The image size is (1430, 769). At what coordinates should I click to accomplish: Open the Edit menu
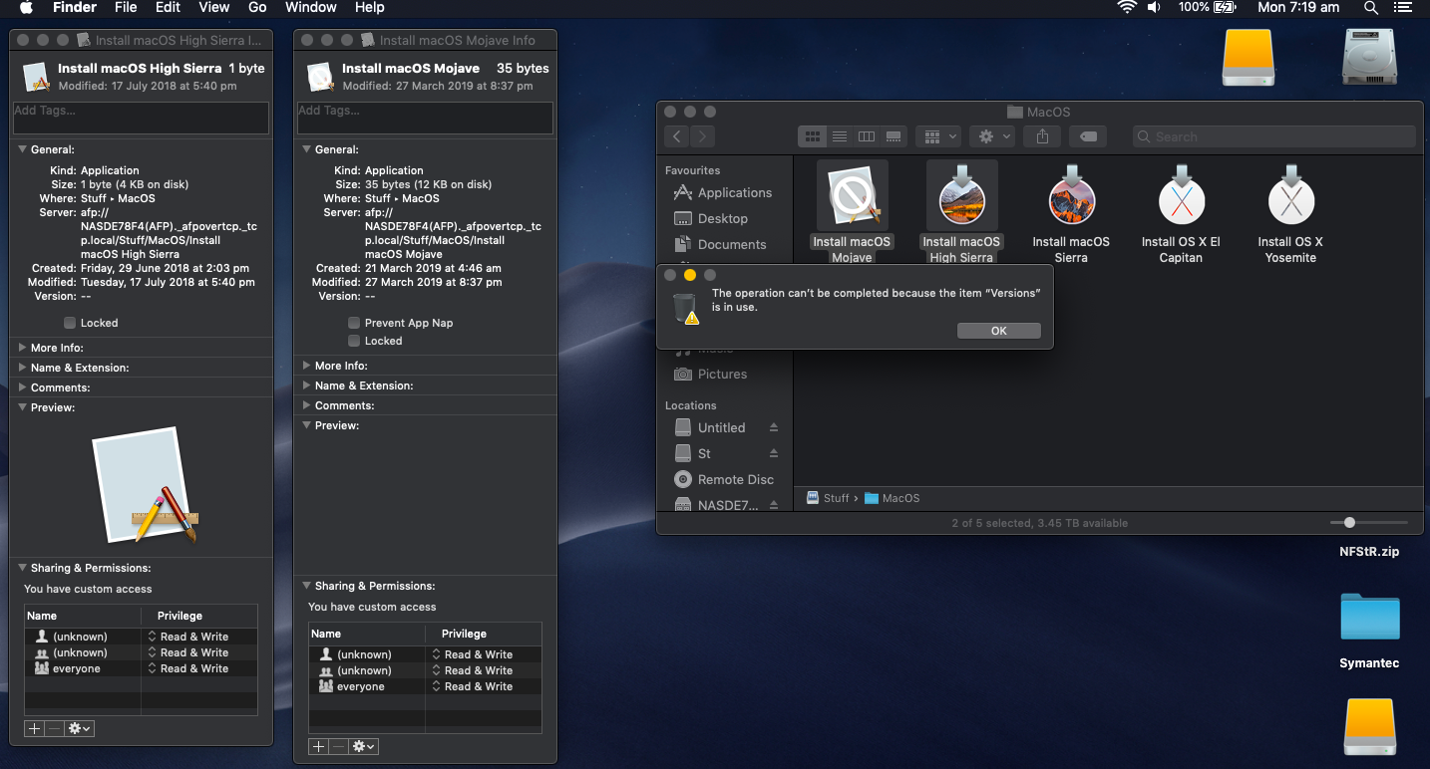tap(168, 7)
